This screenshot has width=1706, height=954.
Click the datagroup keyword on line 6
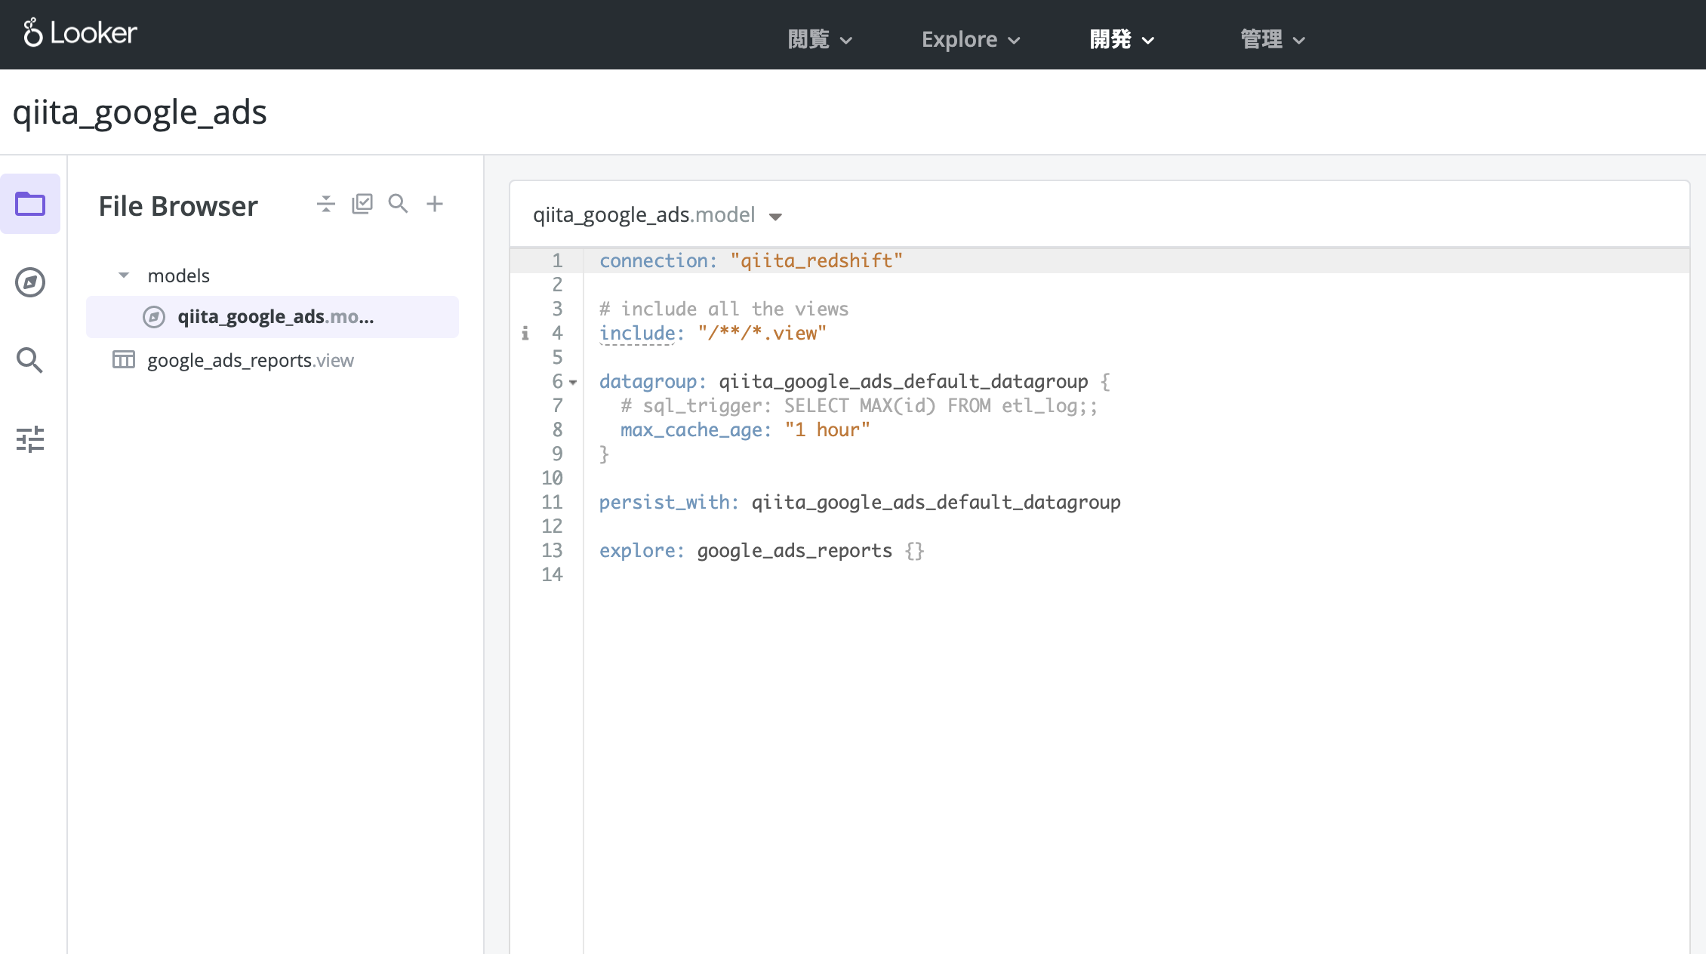tap(648, 381)
